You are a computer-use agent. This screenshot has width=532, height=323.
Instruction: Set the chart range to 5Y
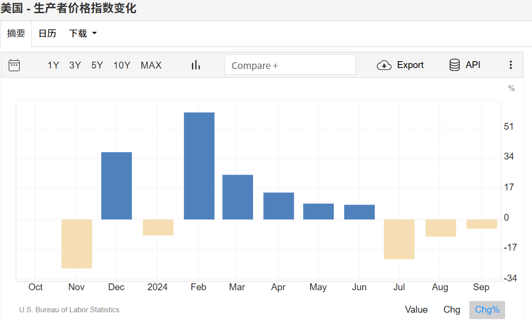click(x=97, y=65)
